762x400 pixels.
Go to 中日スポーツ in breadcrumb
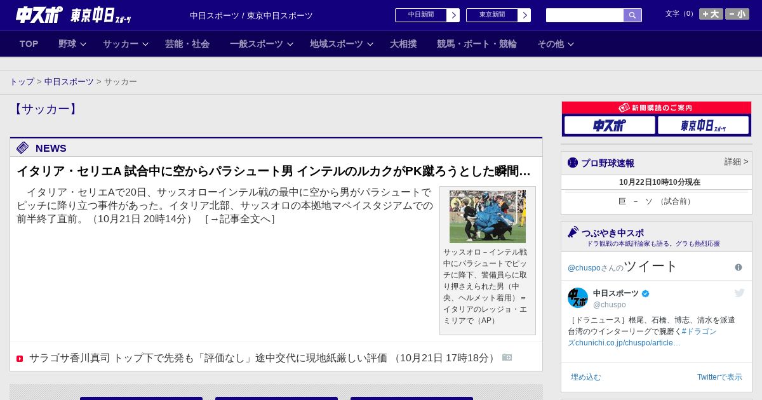click(x=69, y=82)
